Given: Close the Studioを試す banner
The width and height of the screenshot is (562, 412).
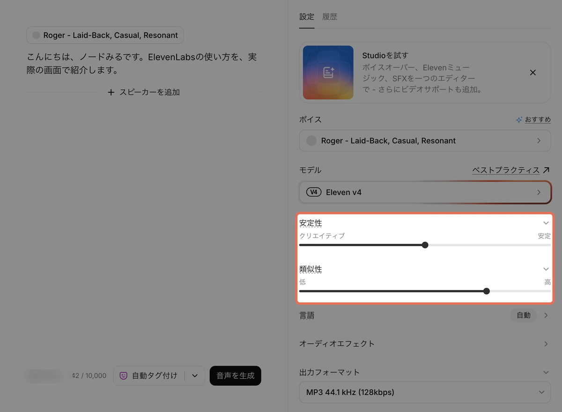Looking at the screenshot, I should click(x=532, y=73).
